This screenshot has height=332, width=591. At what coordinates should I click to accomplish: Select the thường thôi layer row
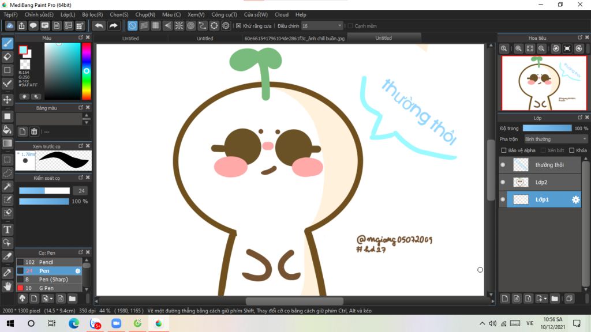[540, 165]
